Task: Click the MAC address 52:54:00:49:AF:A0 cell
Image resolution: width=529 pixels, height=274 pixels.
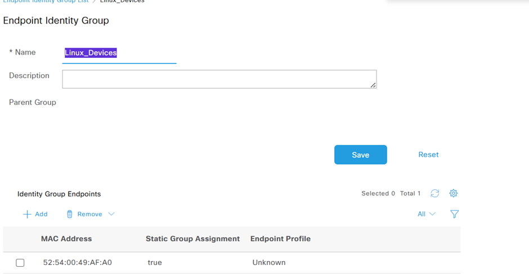Action: coord(78,262)
